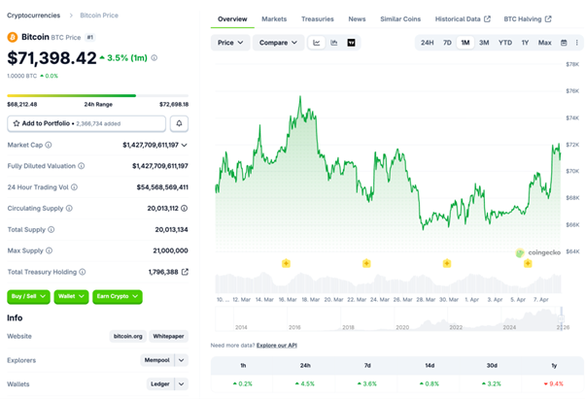
Task: Select the 1Y time range
Action: 526,43
